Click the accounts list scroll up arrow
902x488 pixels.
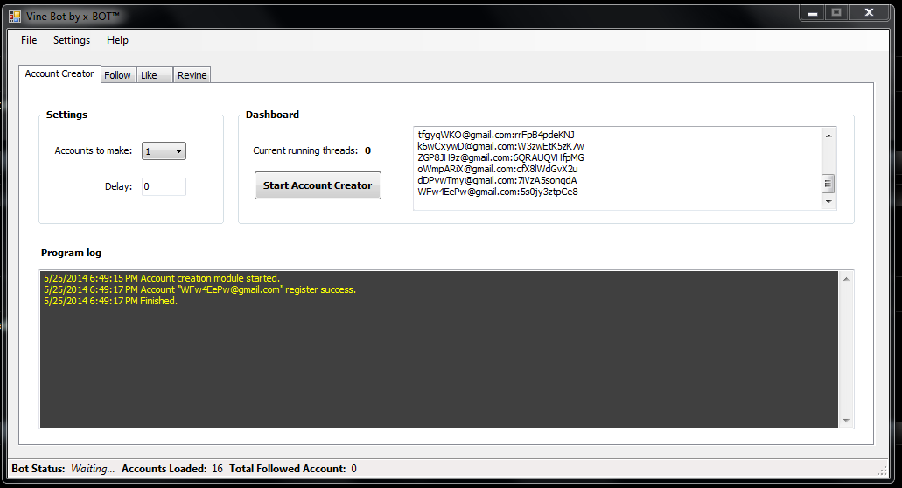(829, 136)
